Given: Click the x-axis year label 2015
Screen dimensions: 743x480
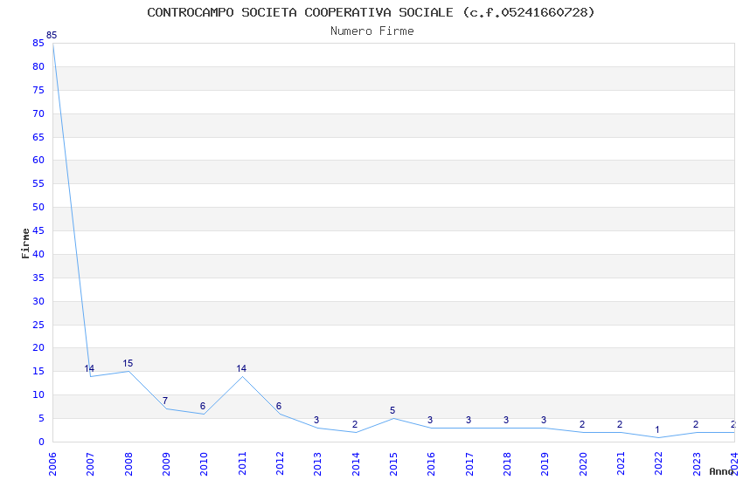Looking at the screenshot, I should 393,464.
